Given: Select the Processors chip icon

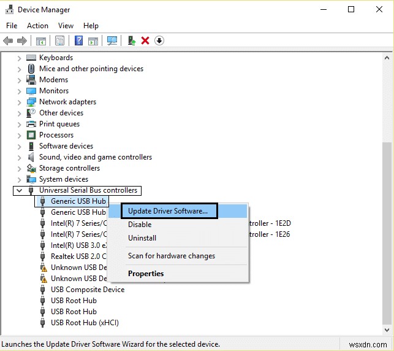Looking at the screenshot, I should coord(31,135).
